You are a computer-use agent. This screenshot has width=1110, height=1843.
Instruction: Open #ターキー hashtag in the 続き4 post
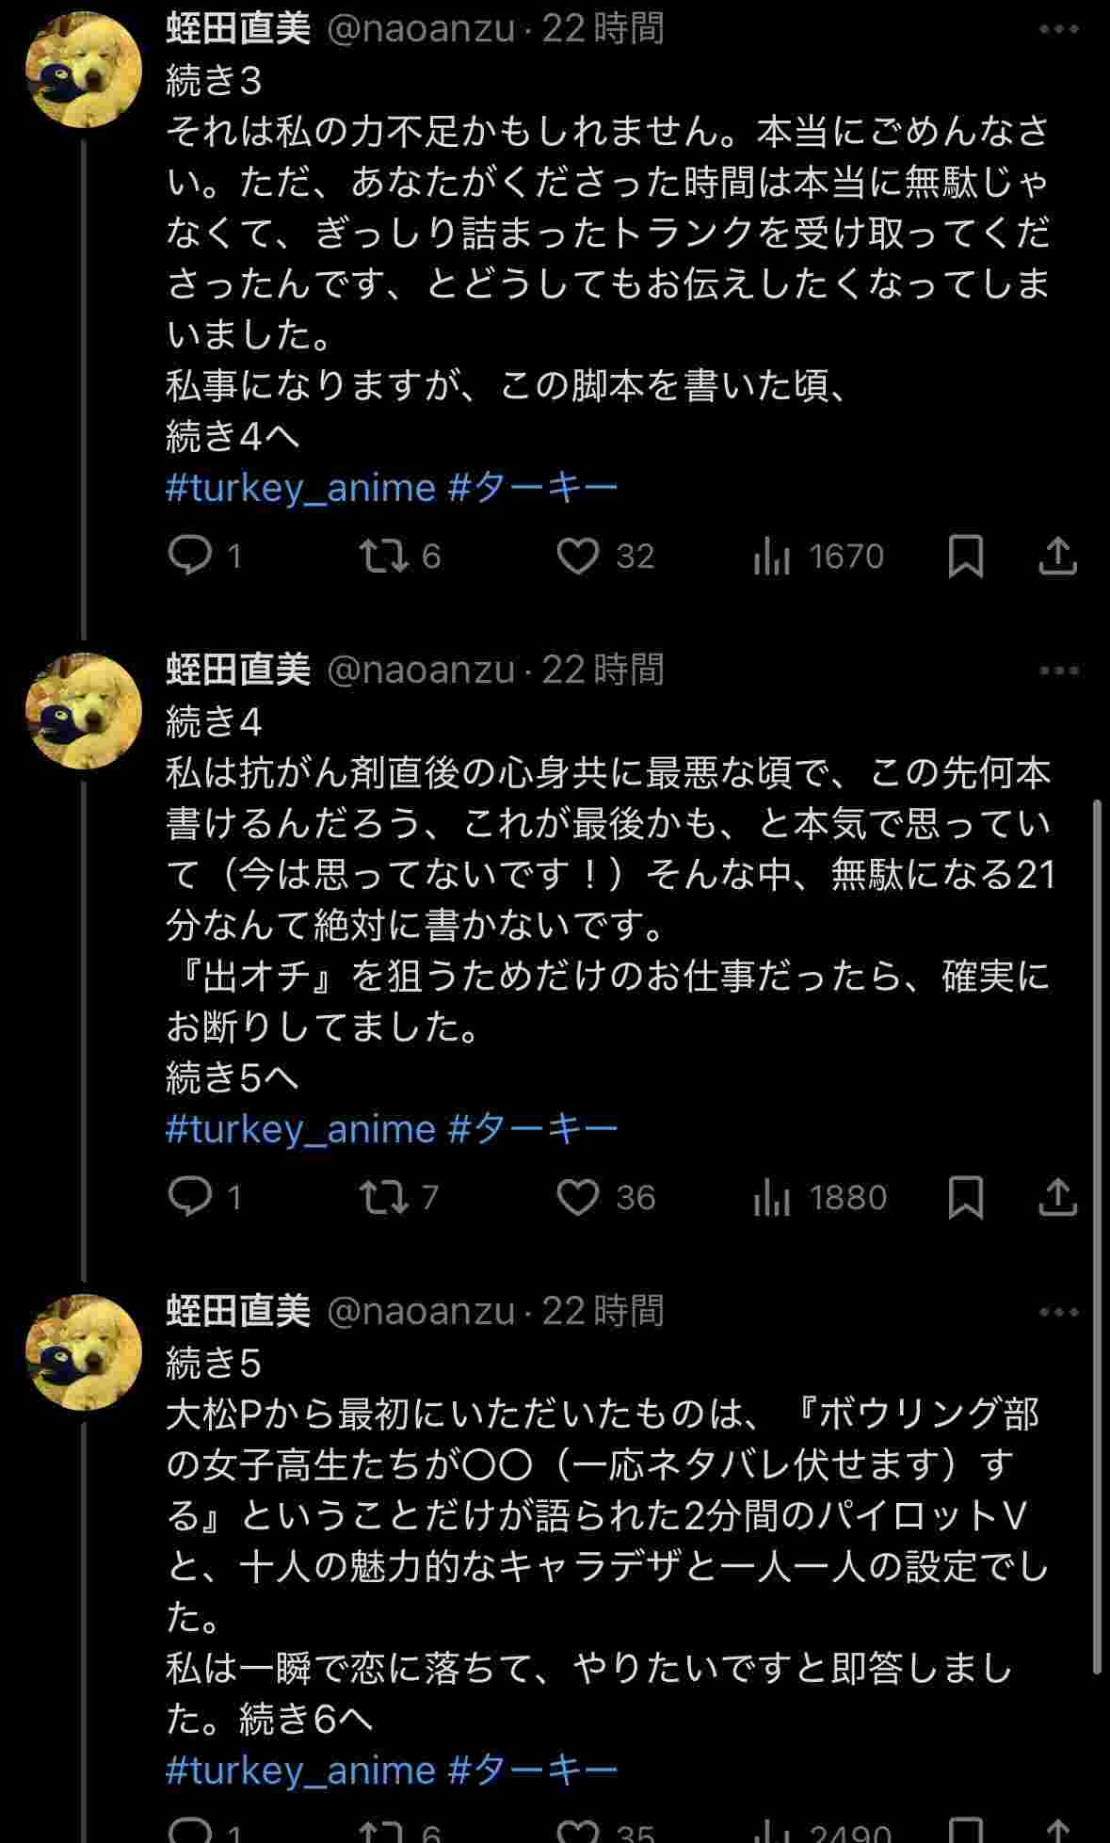(x=533, y=1128)
